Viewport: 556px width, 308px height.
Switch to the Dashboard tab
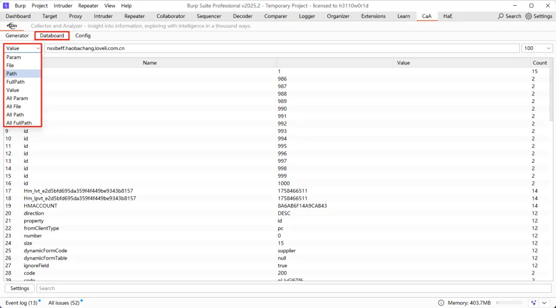18,16
